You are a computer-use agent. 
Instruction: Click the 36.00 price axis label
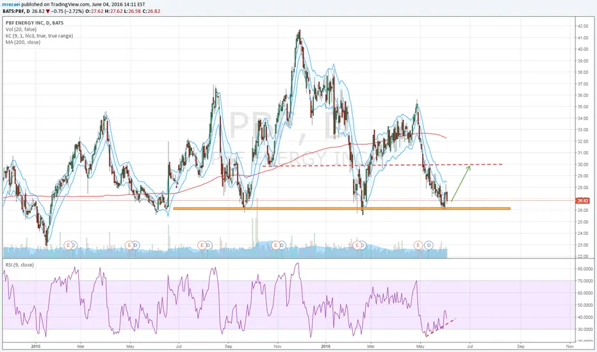(583, 95)
